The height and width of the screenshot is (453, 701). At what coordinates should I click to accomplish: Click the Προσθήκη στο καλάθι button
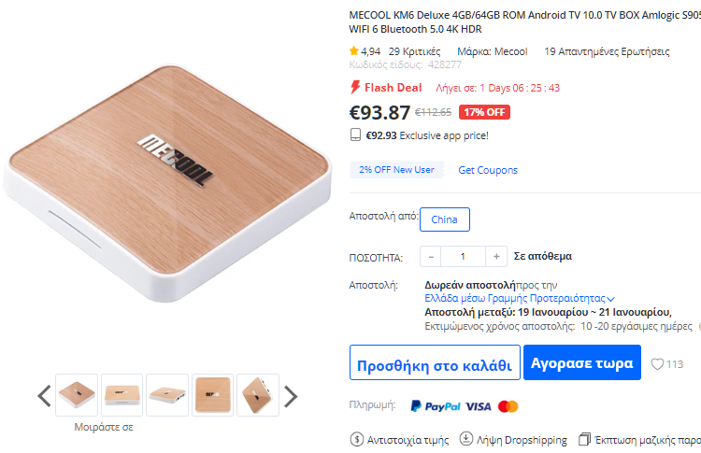point(435,362)
